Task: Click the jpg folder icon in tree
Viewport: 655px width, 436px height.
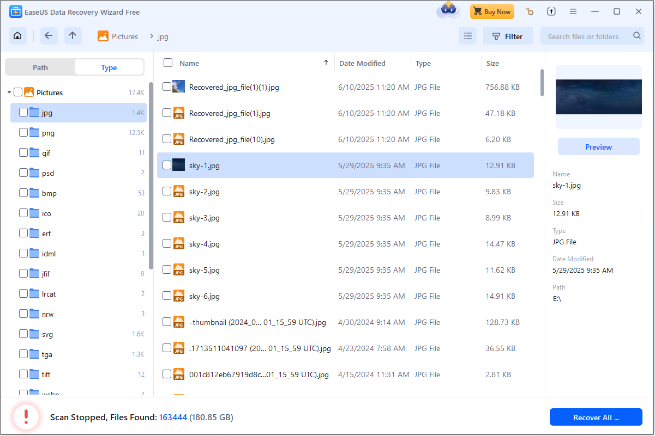Action: pyautogui.click(x=34, y=113)
